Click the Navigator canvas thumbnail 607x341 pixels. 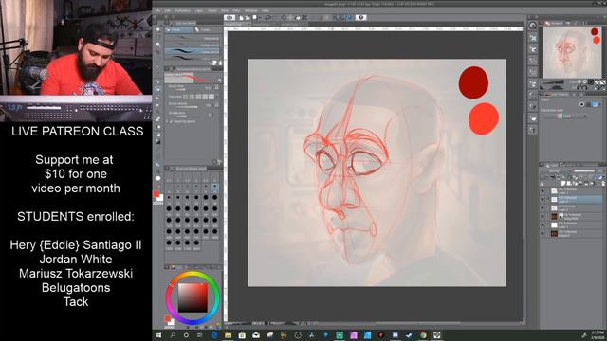[x=572, y=52]
